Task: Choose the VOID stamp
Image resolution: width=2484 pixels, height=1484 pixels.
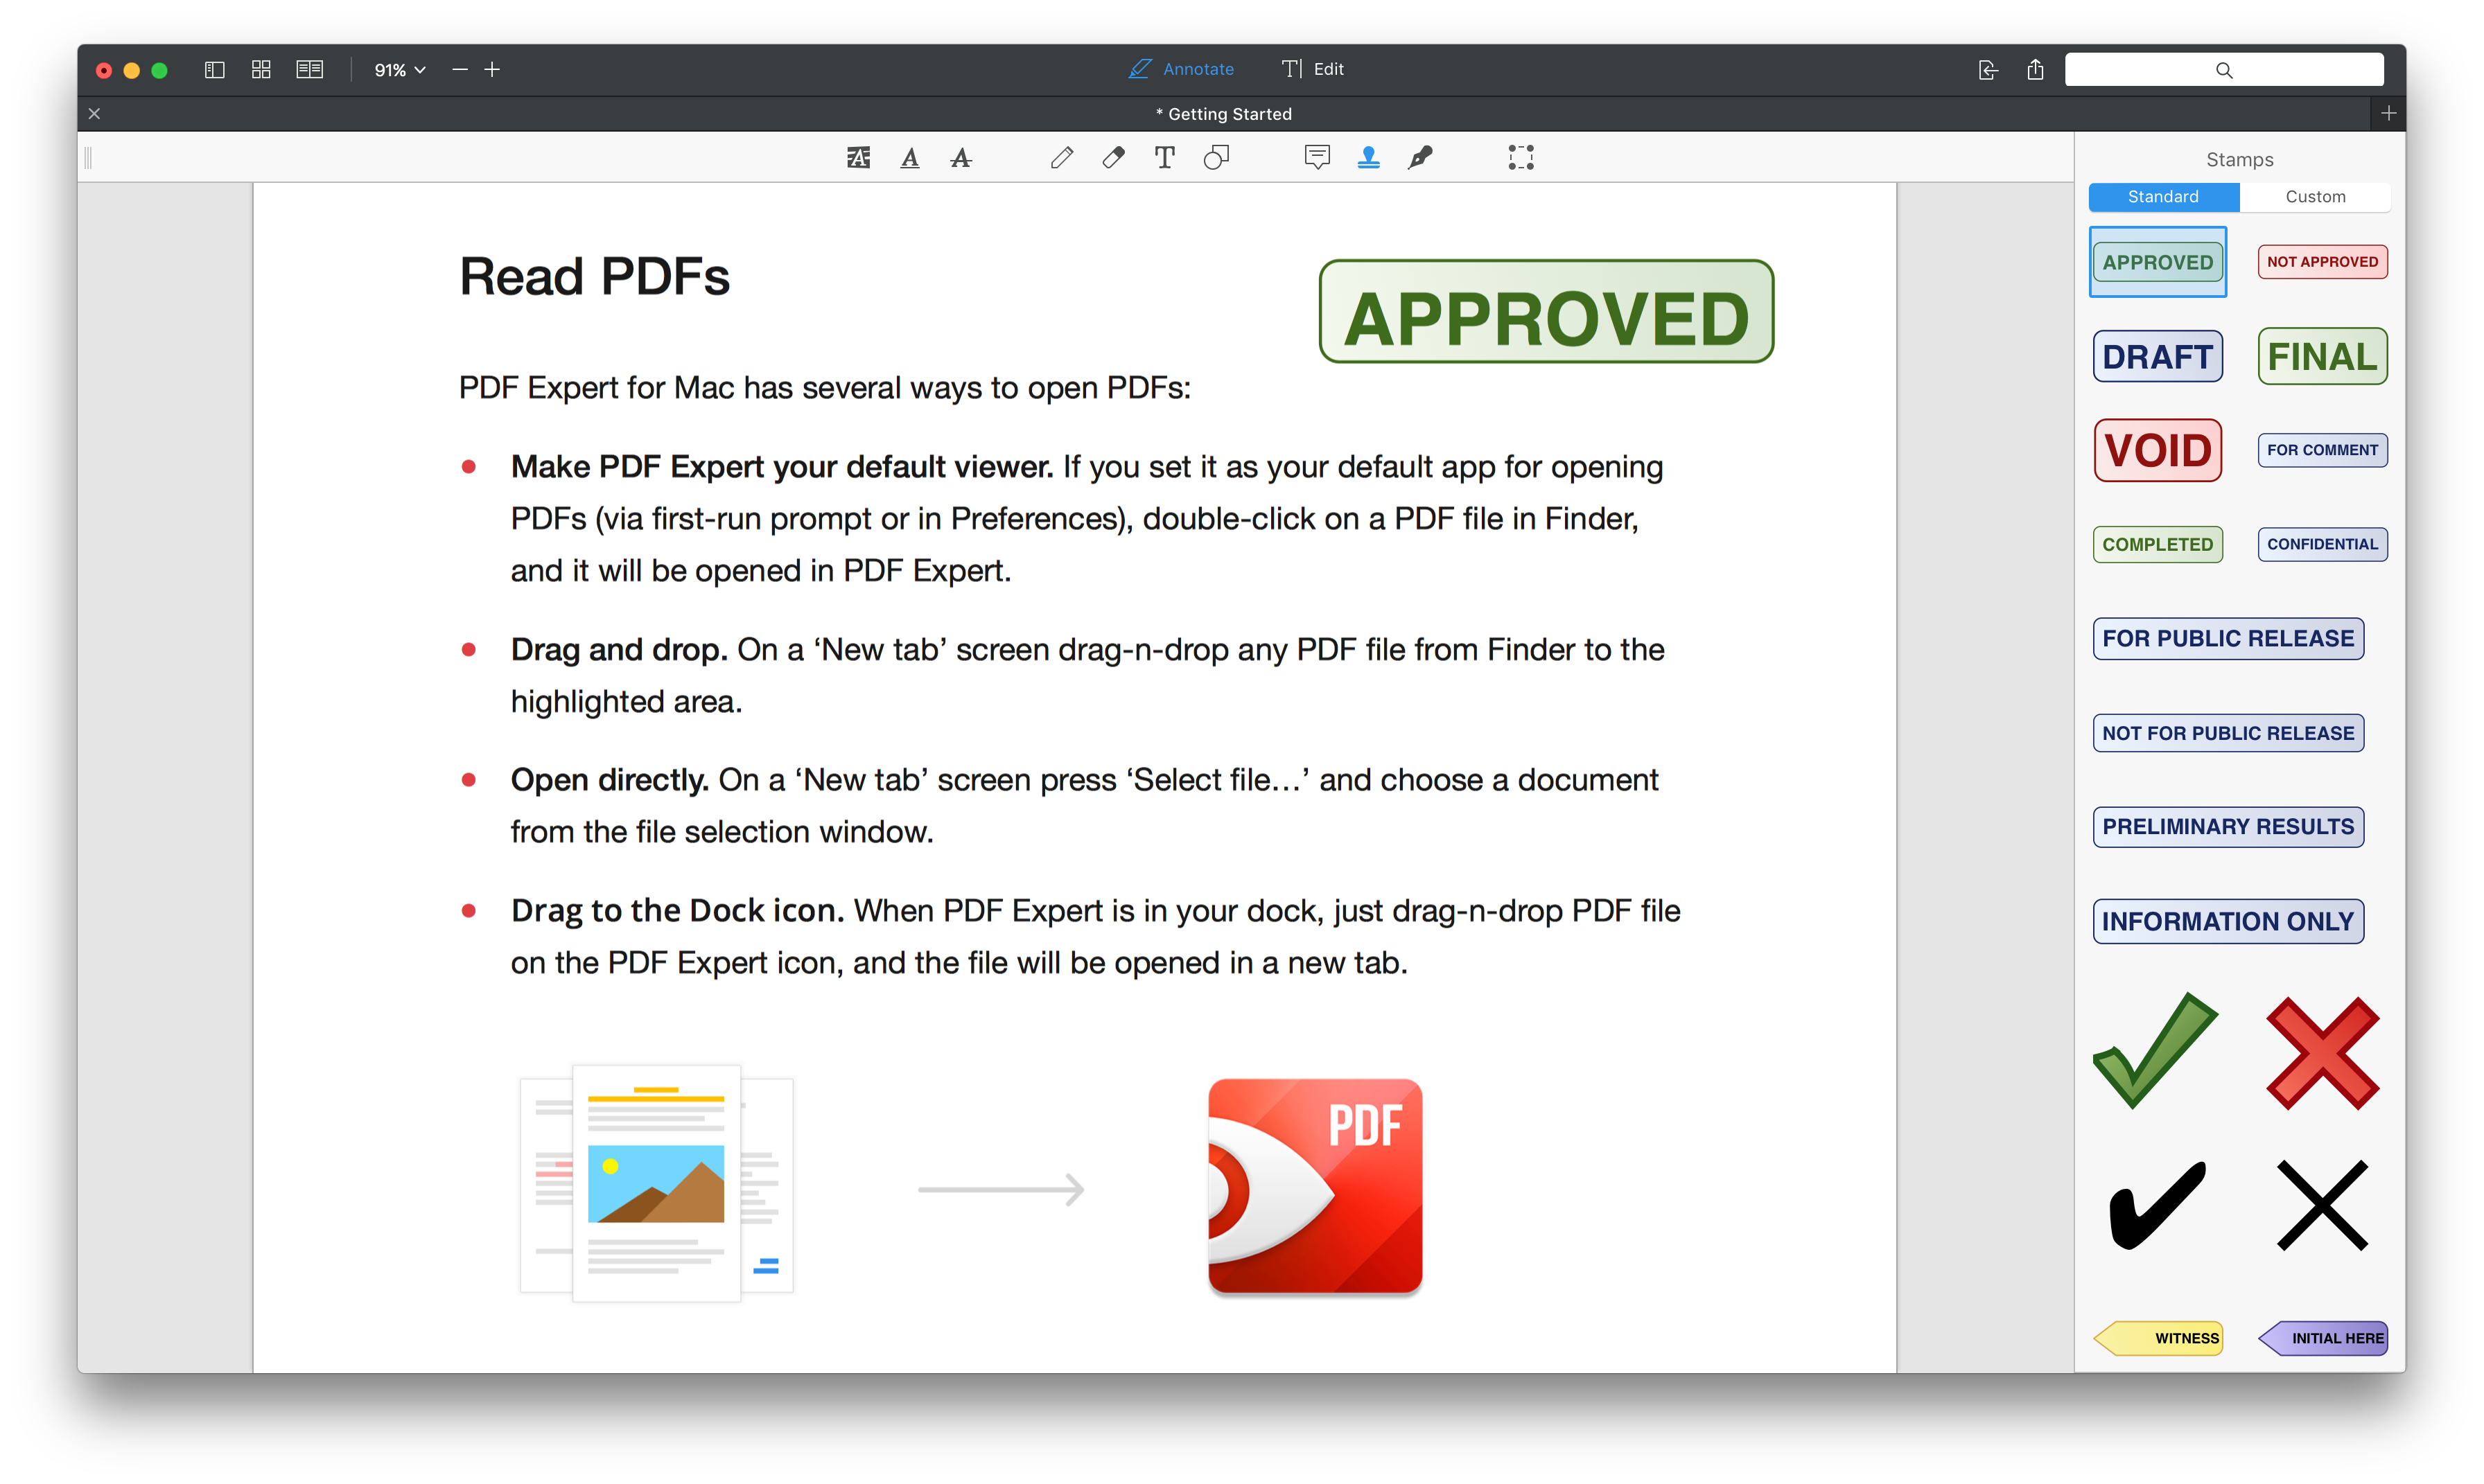Action: click(x=2157, y=450)
